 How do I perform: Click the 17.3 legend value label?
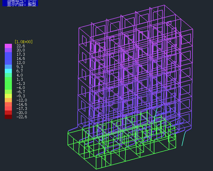(x=21, y=55)
